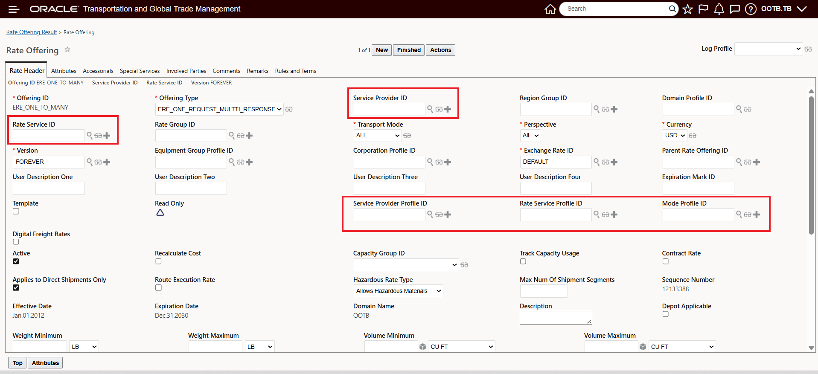The width and height of the screenshot is (818, 374).
Task: View Log Profile glasses icon
Action: point(808,49)
